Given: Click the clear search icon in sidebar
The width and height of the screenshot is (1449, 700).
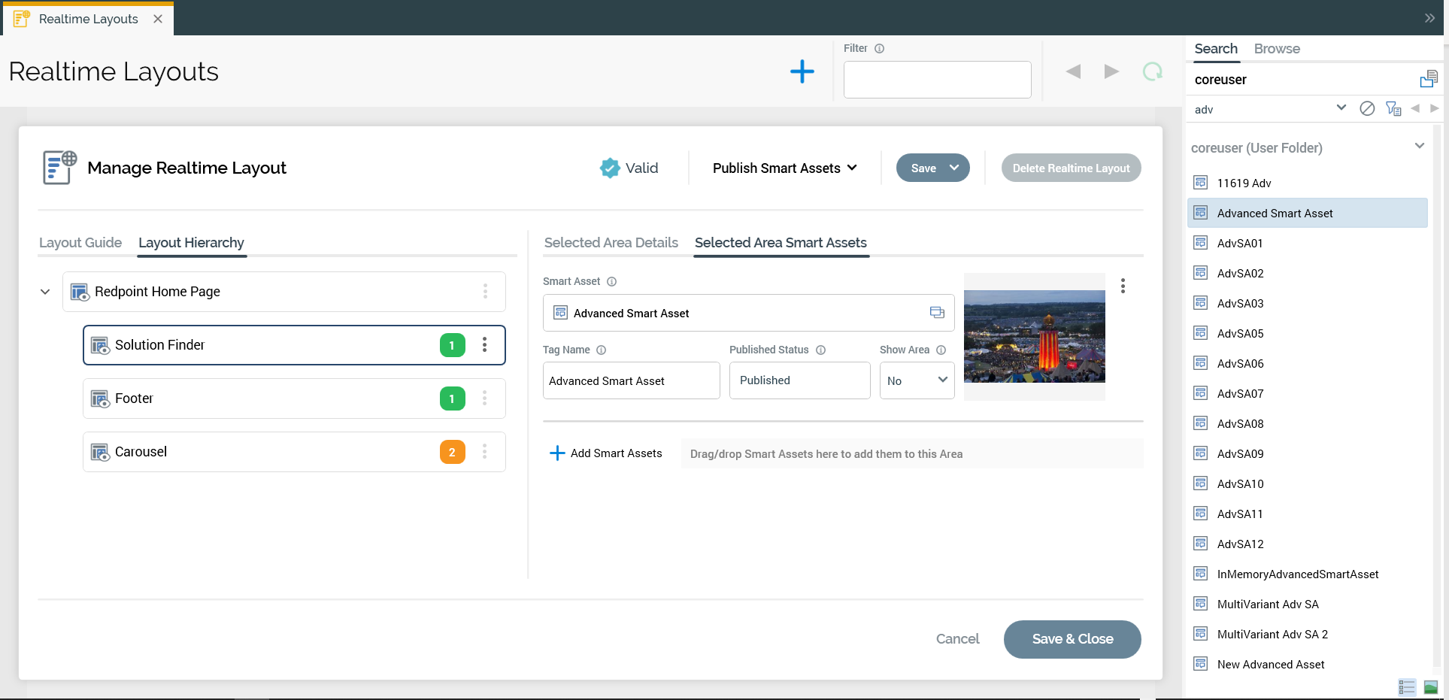Looking at the screenshot, I should pos(1367,109).
